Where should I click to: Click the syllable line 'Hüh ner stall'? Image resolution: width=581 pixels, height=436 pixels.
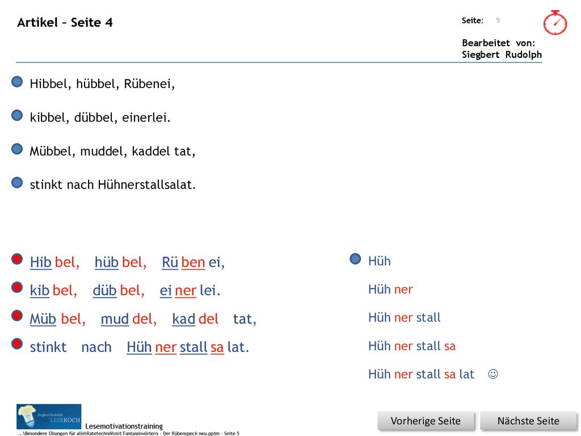click(404, 318)
